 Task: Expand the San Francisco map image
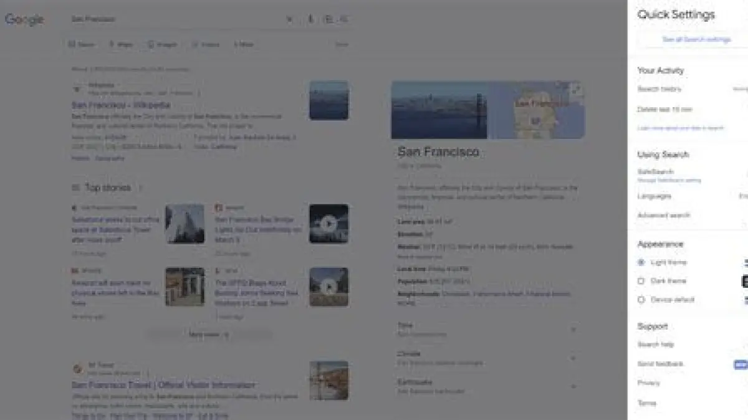pyautogui.click(x=577, y=89)
